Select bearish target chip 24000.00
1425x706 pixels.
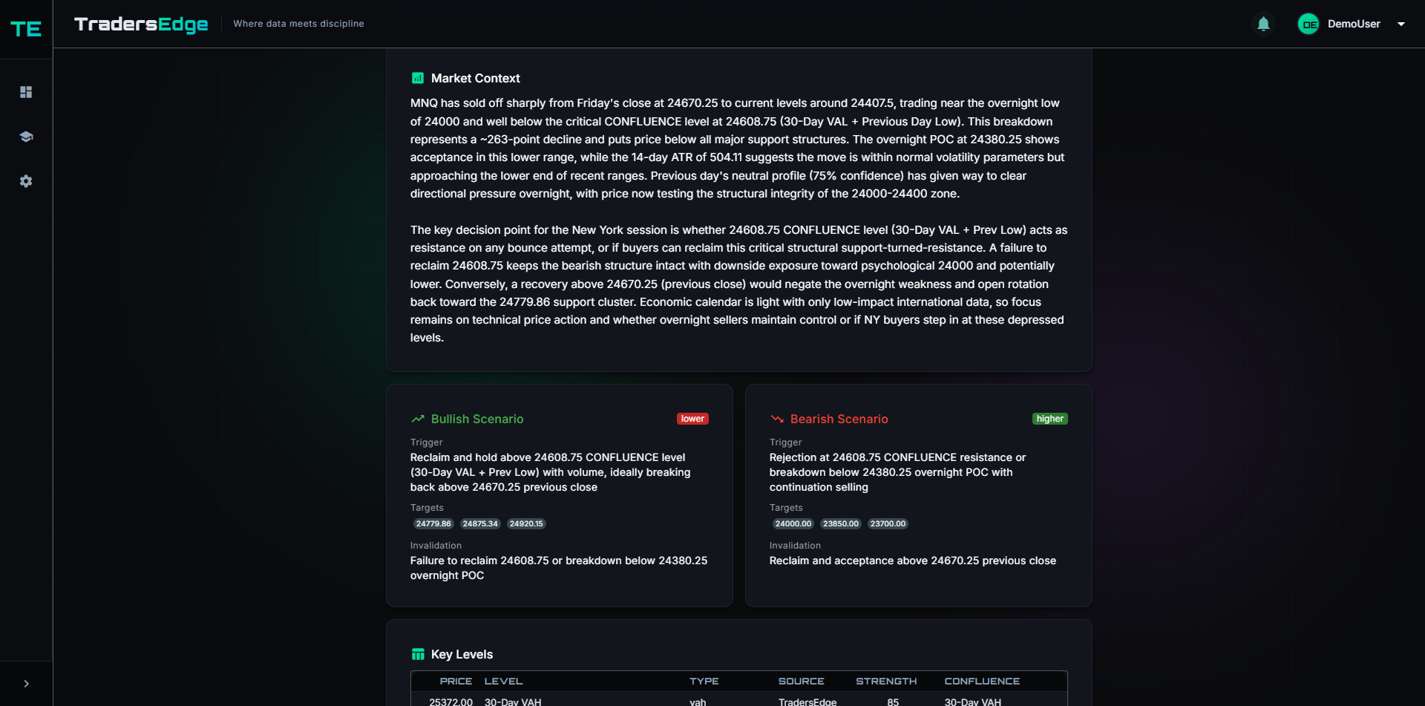(x=793, y=523)
